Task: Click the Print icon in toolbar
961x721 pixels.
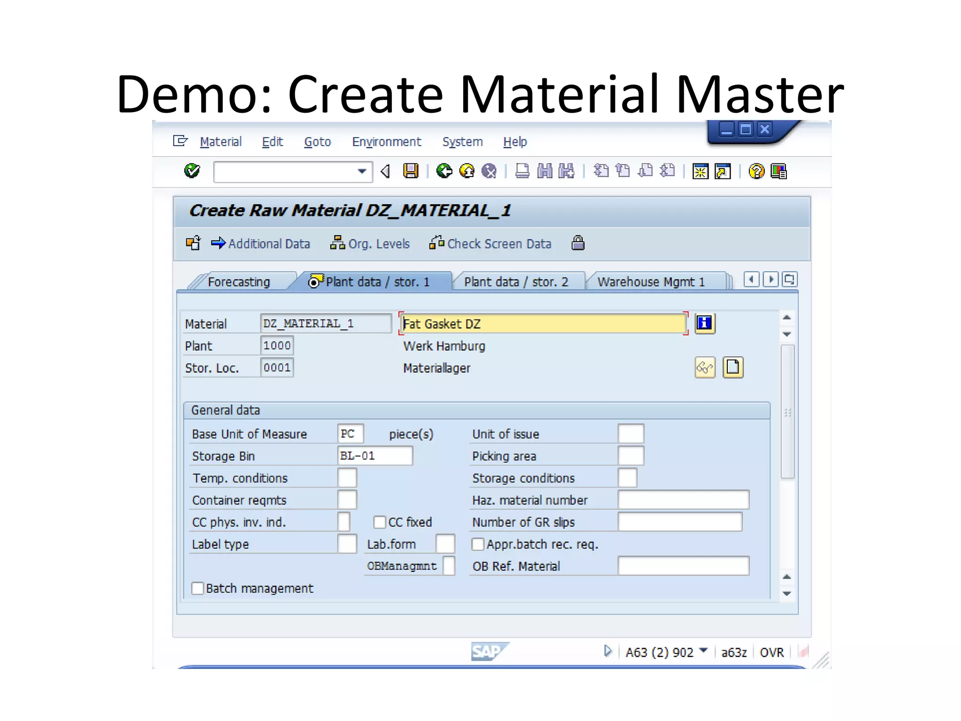Action: point(522,171)
